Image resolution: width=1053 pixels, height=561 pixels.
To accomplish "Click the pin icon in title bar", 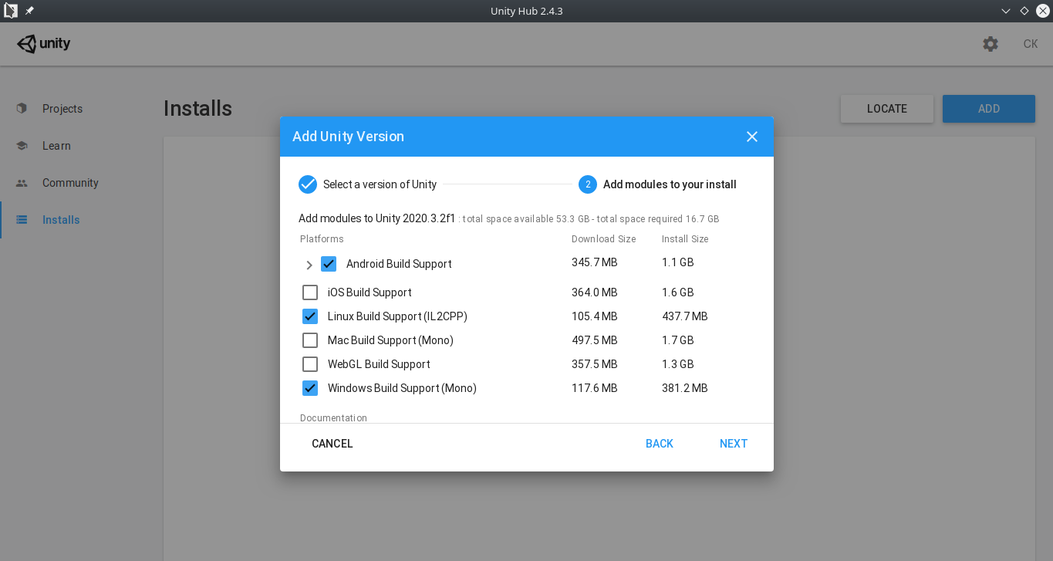I will [x=29, y=11].
